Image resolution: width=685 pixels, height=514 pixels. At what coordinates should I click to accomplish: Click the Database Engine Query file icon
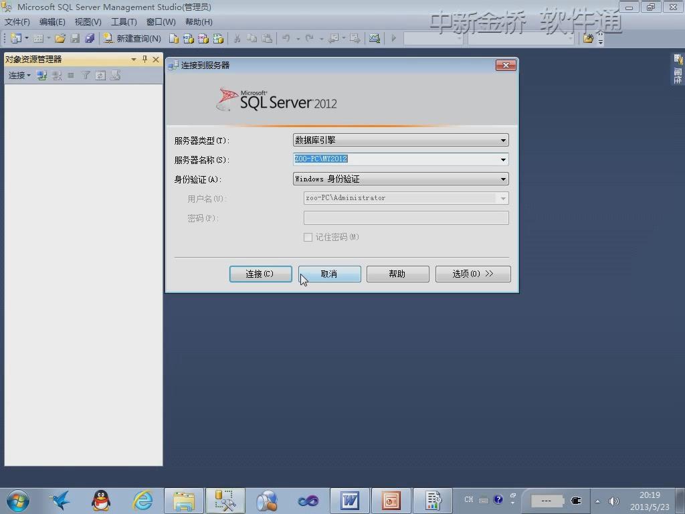point(173,38)
